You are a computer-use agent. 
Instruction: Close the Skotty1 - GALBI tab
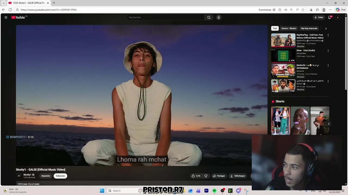pos(48,3)
